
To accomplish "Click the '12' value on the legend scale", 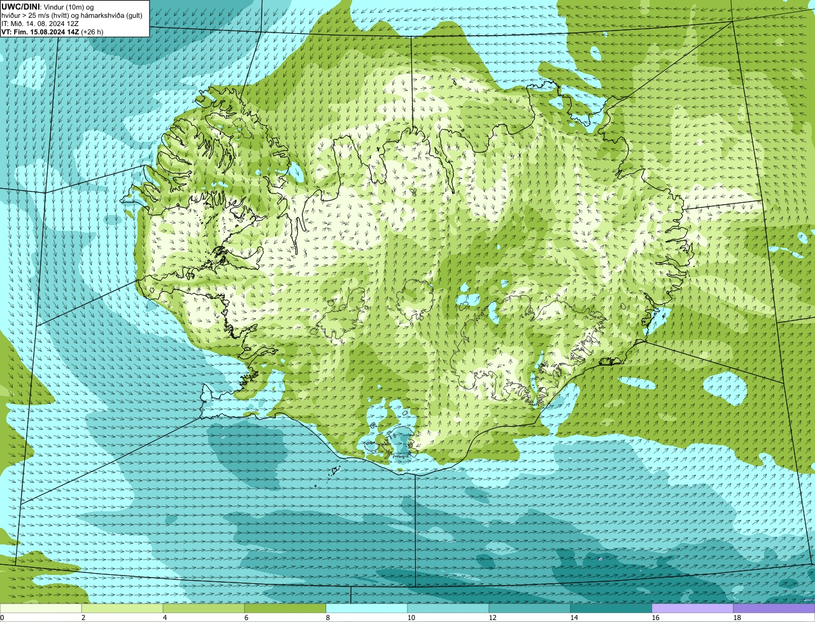I will 493,618.
